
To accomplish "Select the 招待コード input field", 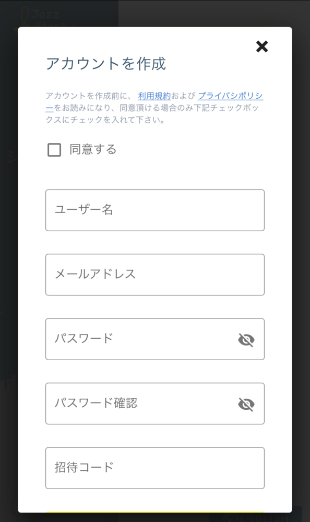I will 155,468.
